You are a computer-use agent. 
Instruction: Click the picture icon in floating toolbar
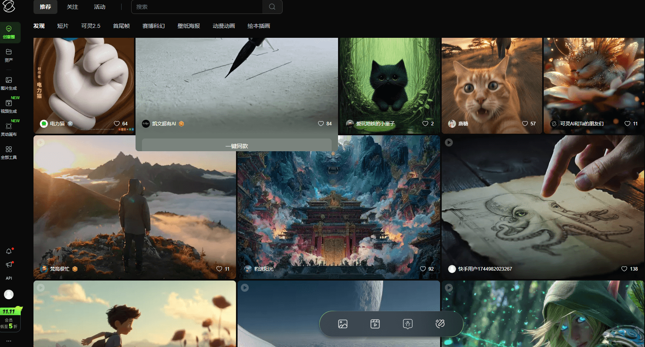click(343, 324)
